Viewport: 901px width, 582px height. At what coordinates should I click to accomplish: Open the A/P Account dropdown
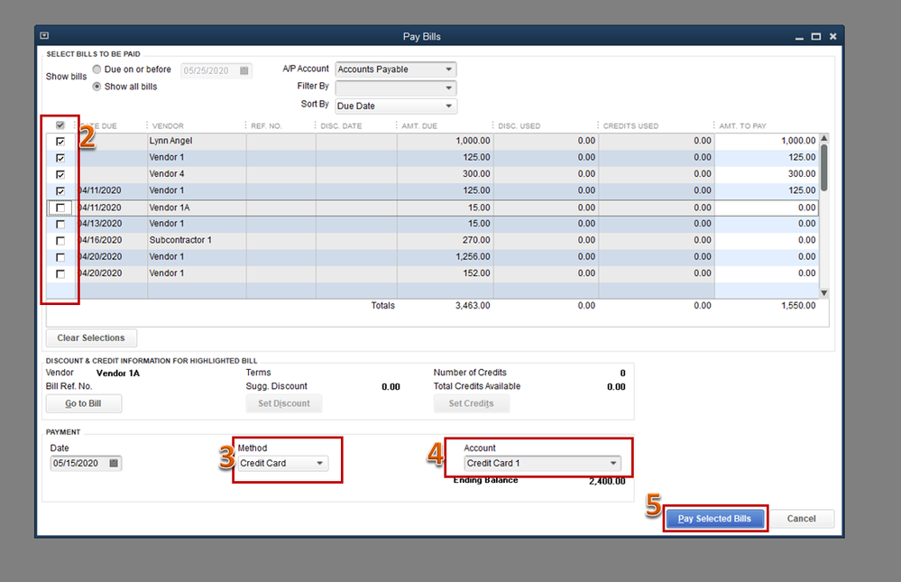point(396,69)
